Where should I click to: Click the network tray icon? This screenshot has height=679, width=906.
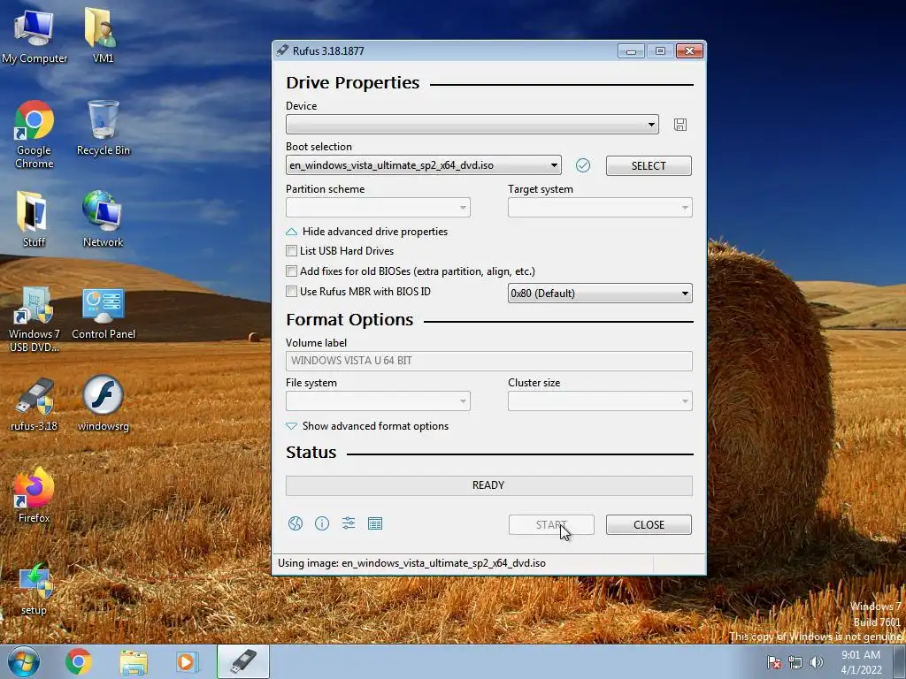point(795,662)
